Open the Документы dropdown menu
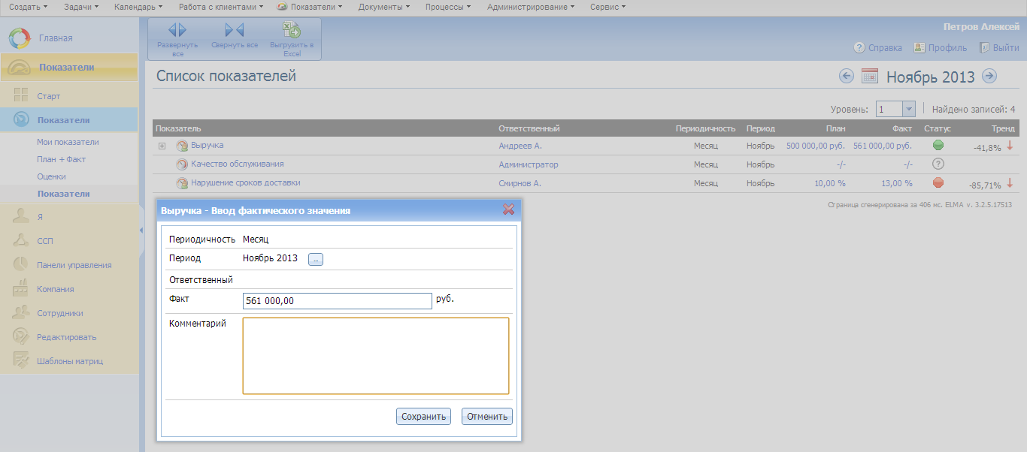Viewport: 1027px width, 452px height. point(383,7)
